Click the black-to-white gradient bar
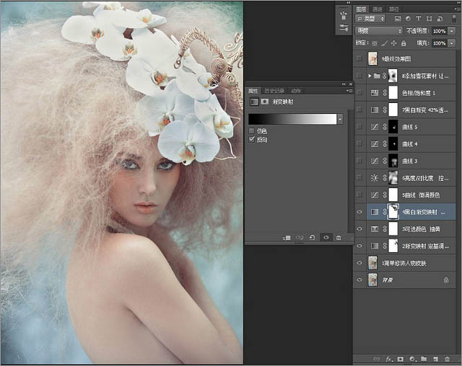The image size is (462, 366). (292, 119)
